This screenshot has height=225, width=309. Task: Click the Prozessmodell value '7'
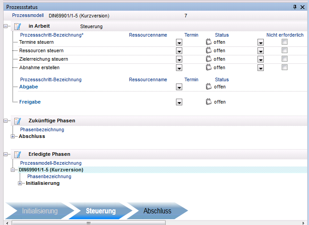(186, 16)
